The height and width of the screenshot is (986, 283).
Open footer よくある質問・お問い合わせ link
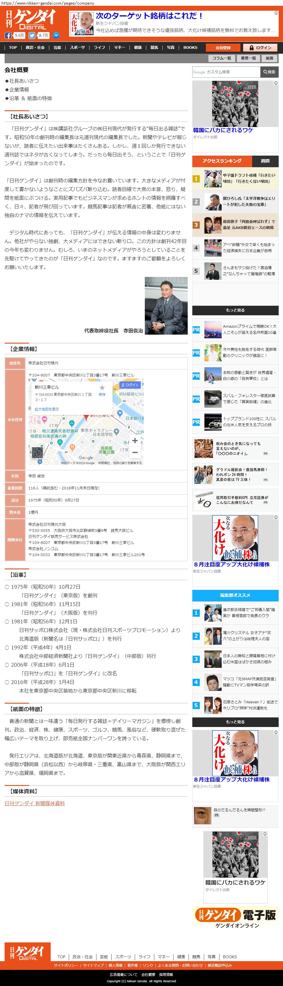(x=180, y=965)
